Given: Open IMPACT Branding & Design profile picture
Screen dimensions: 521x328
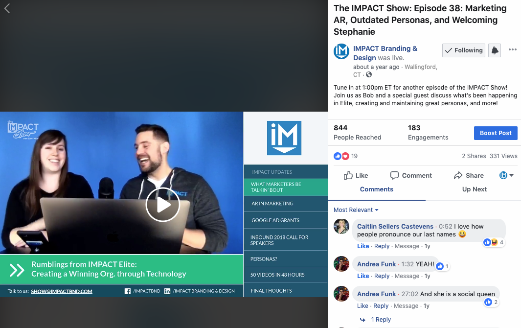Looking at the screenshot, I should pos(341,51).
